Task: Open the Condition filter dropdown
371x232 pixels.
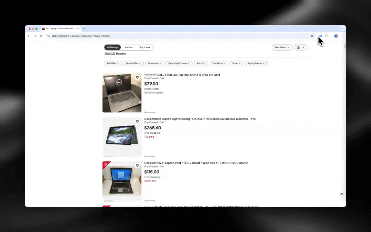Action: (219, 63)
